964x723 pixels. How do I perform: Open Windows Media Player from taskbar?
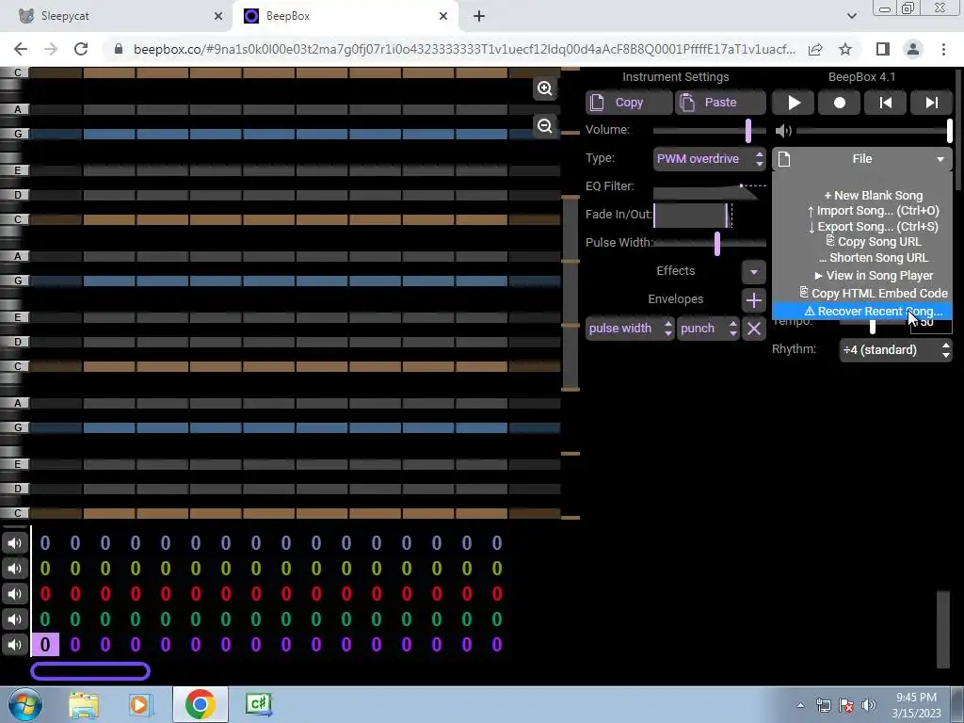click(x=140, y=704)
